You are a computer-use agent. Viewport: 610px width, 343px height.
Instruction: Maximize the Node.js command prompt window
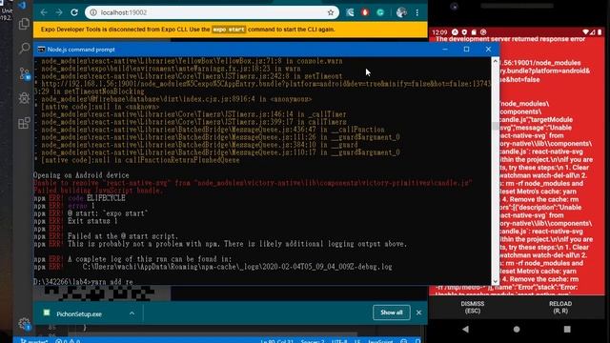click(466, 49)
